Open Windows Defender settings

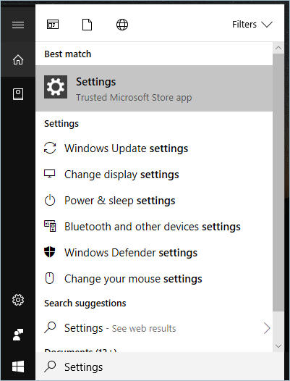coord(154,253)
